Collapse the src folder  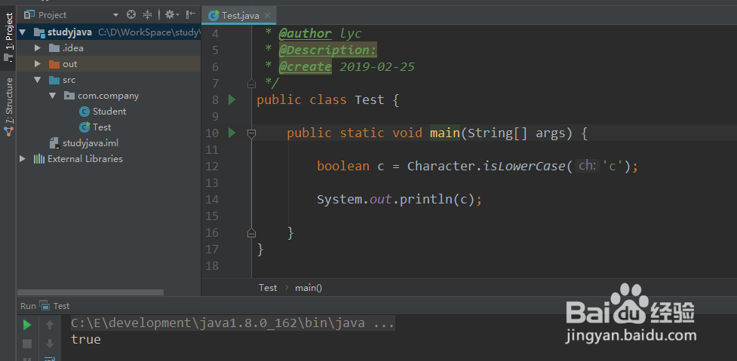pyautogui.click(x=38, y=80)
